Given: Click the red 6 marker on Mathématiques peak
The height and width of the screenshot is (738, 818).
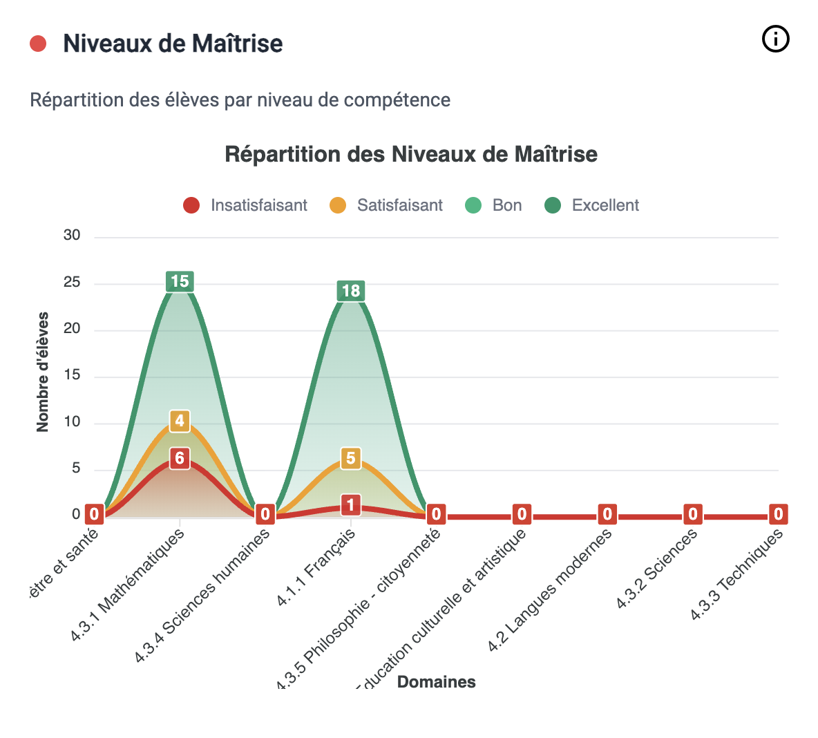Looking at the screenshot, I should [x=180, y=460].
